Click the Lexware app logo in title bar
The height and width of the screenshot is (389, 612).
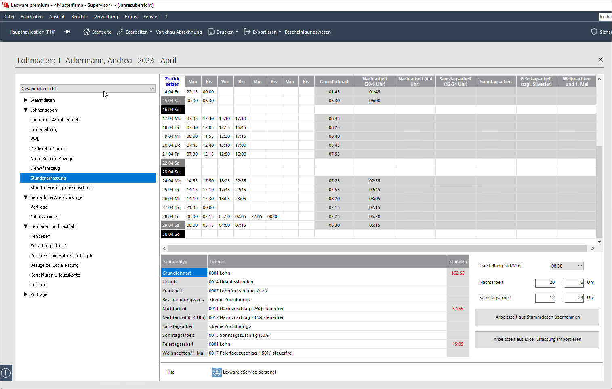click(x=6, y=5)
